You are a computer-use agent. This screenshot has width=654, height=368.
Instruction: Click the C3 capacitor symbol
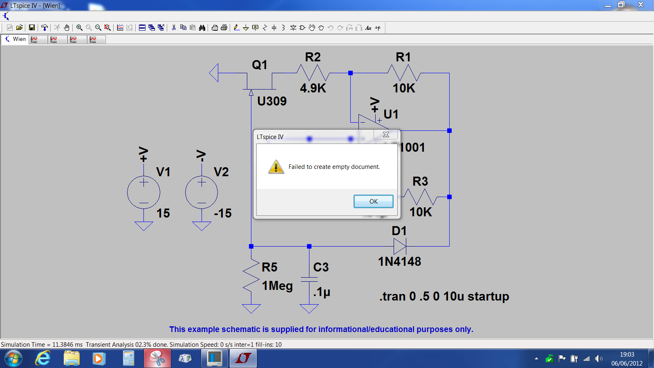309,279
